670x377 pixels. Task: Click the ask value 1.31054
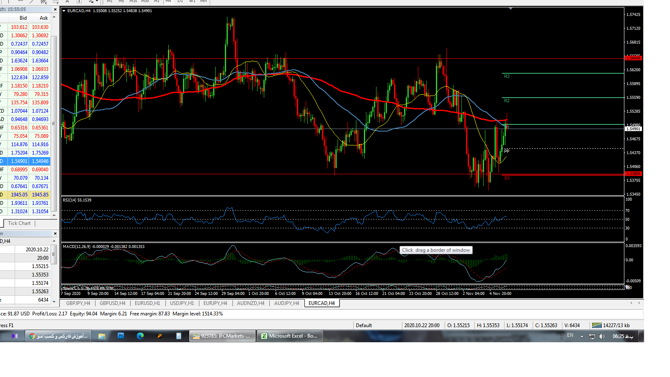click(40, 212)
